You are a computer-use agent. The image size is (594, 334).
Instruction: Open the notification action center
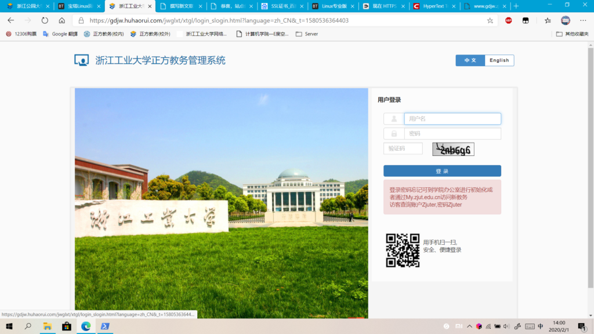582,326
